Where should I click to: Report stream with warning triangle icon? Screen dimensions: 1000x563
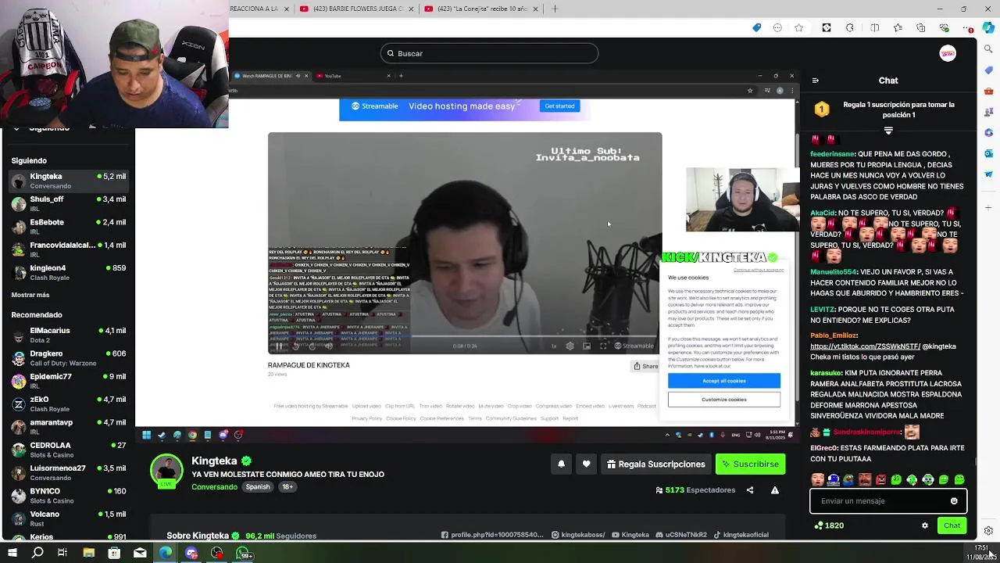(775, 490)
